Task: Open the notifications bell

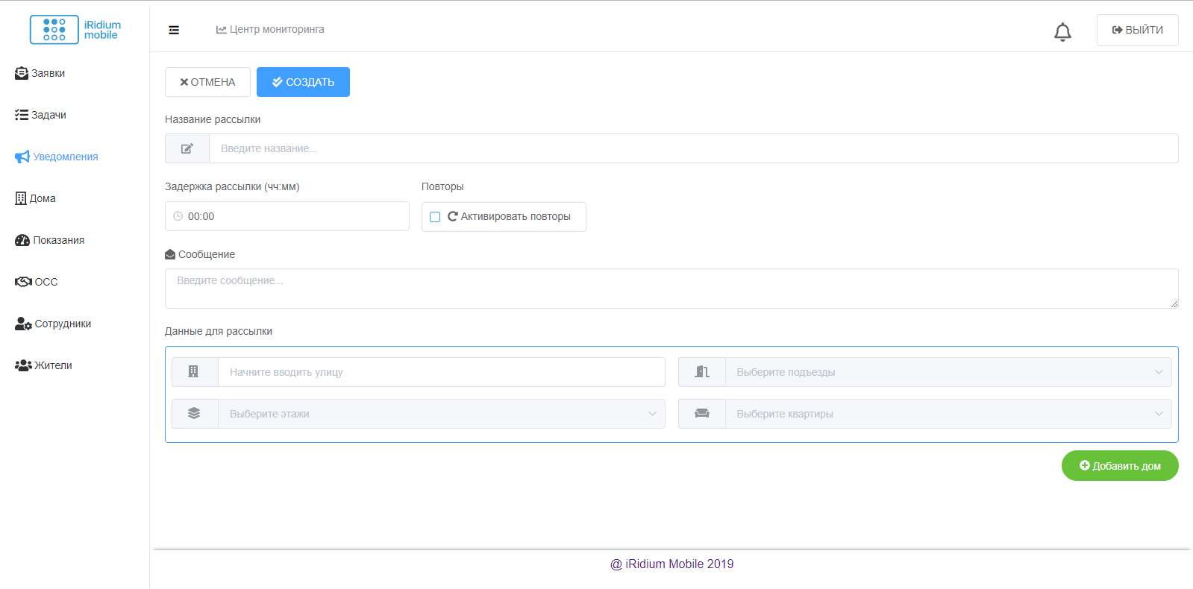Action: coord(1062,31)
